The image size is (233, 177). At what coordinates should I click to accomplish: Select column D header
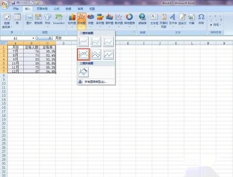pos(63,44)
